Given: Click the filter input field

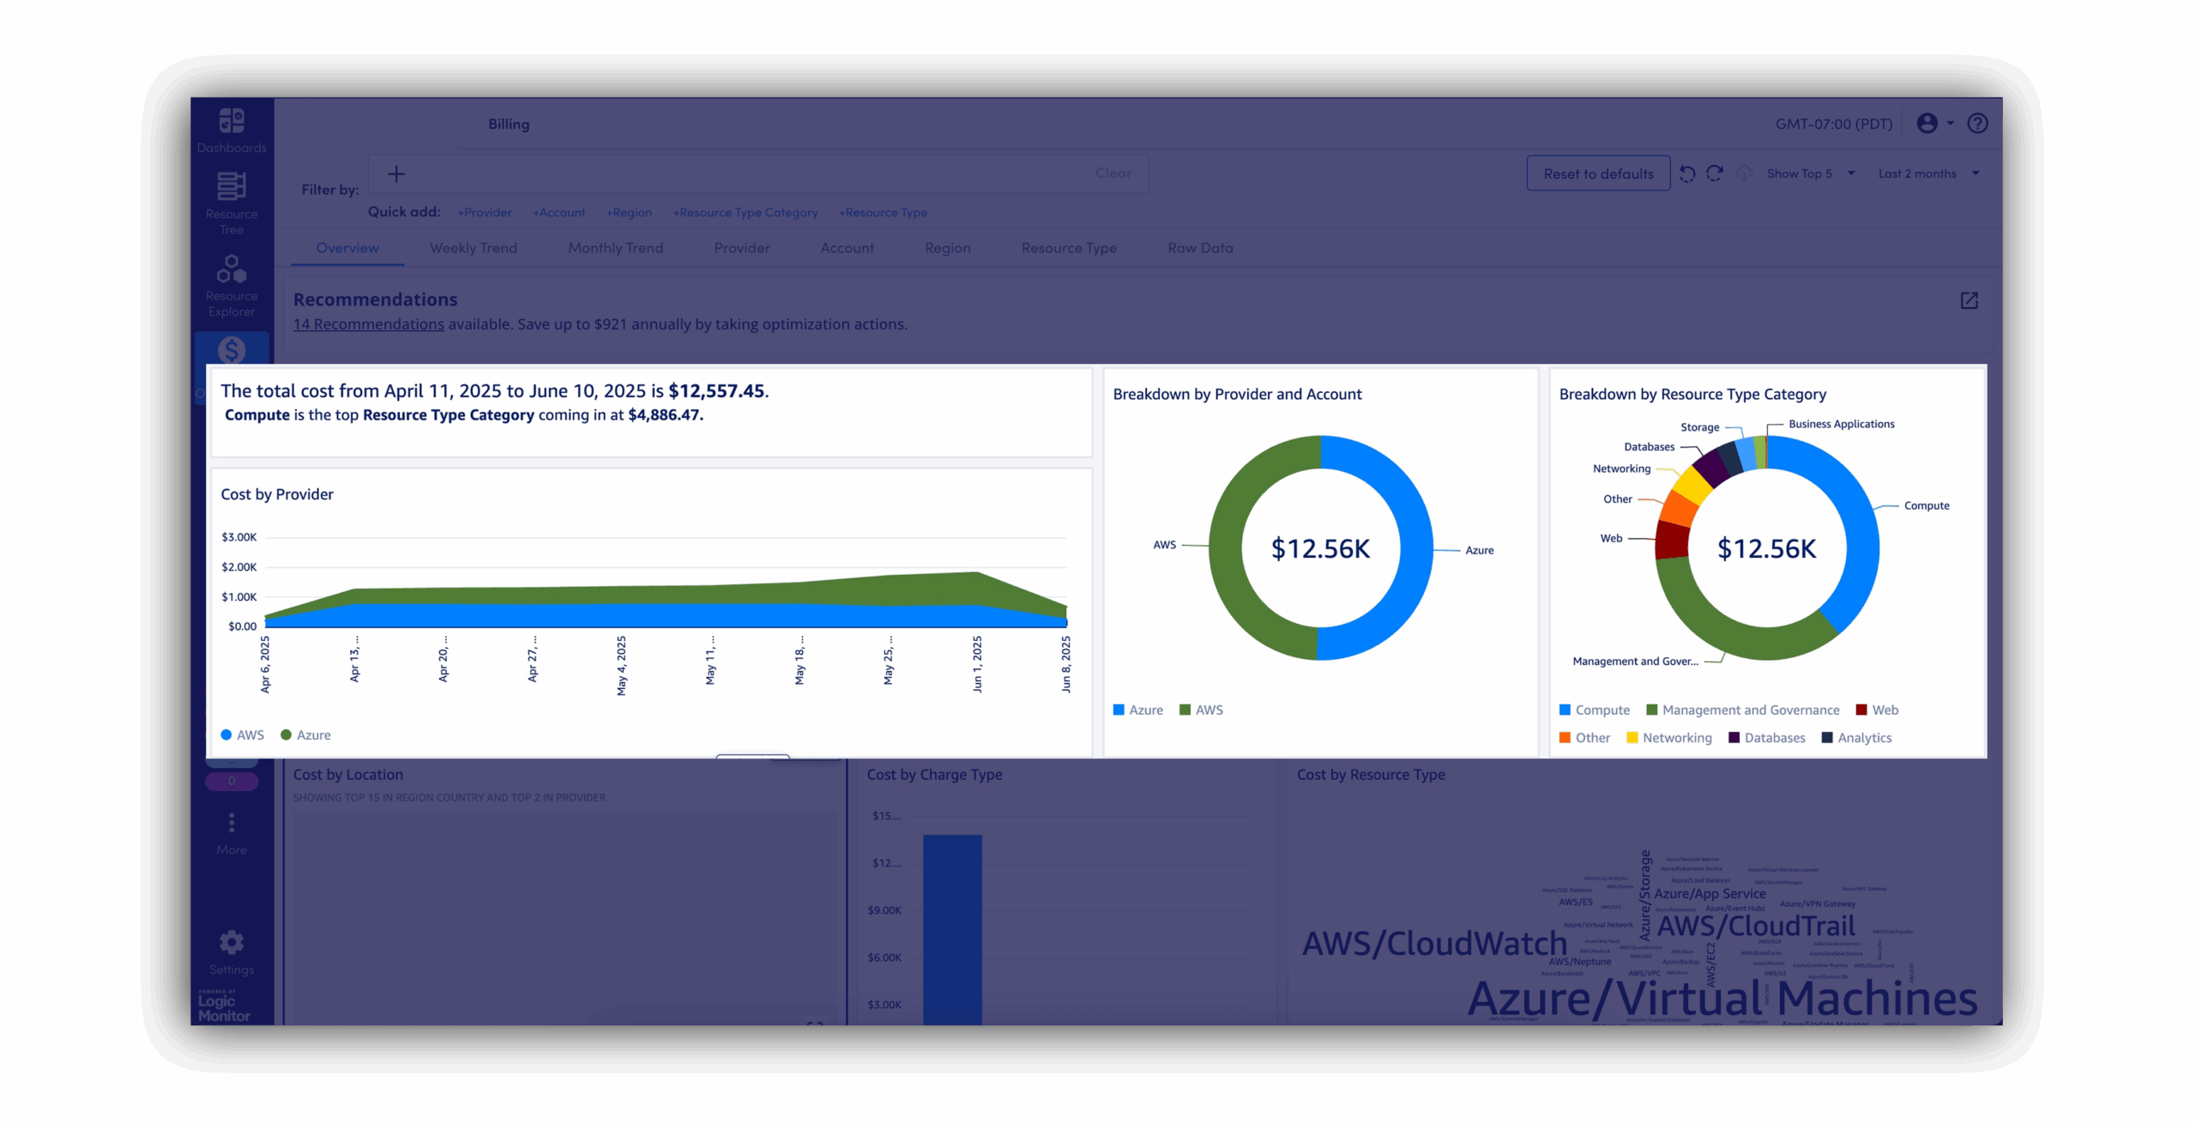Looking at the screenshot, I should point(758,174).
